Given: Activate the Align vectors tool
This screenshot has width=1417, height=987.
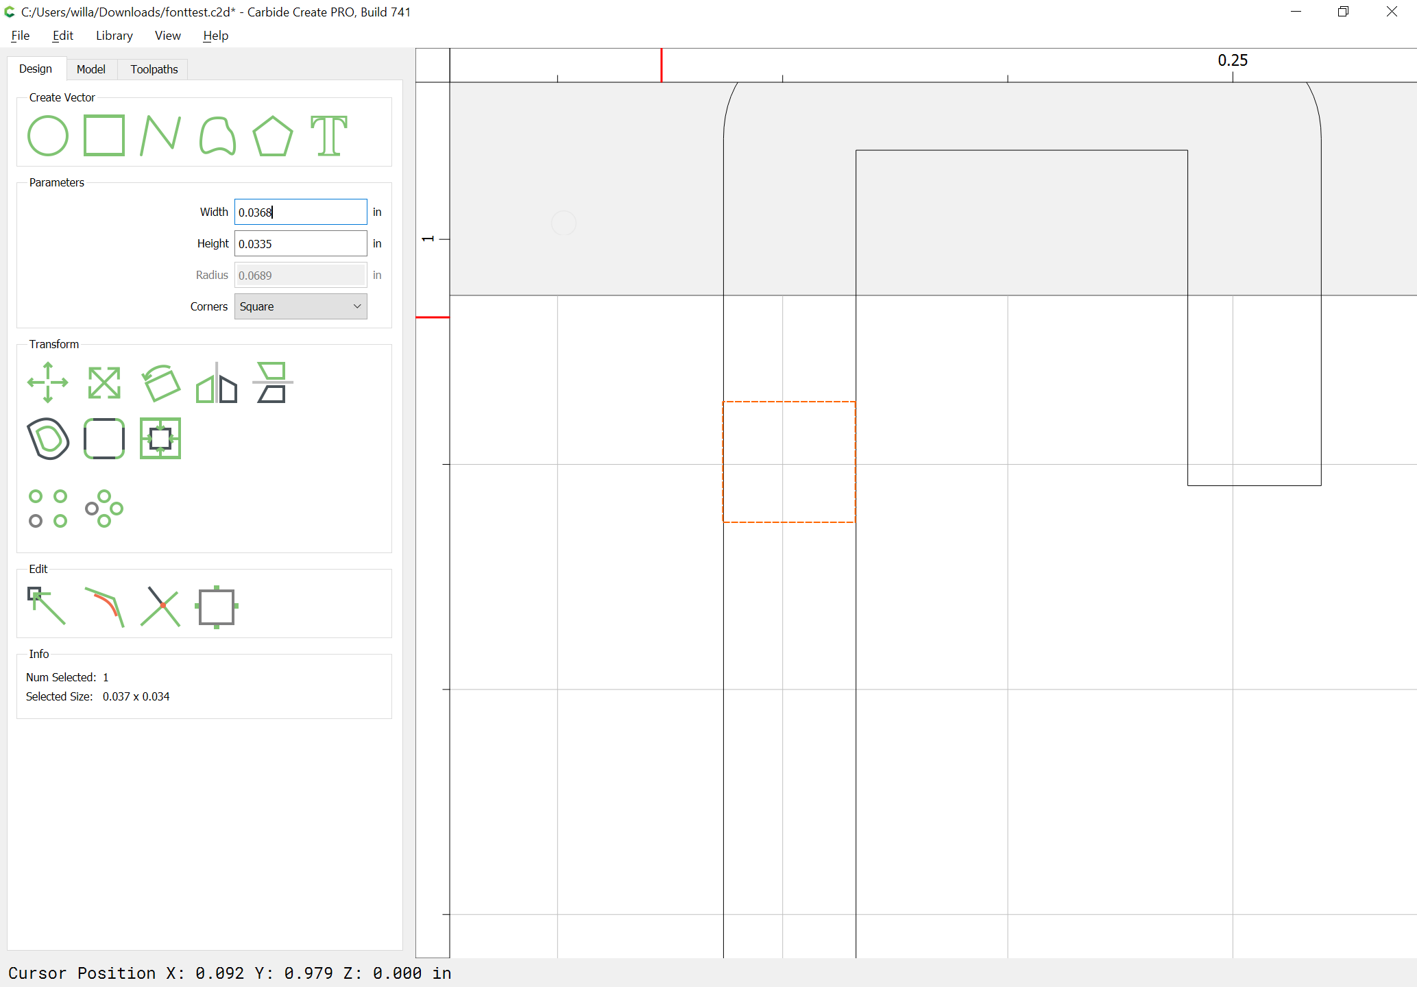Looking at the screenshot, I should click(x=160, y=439).
